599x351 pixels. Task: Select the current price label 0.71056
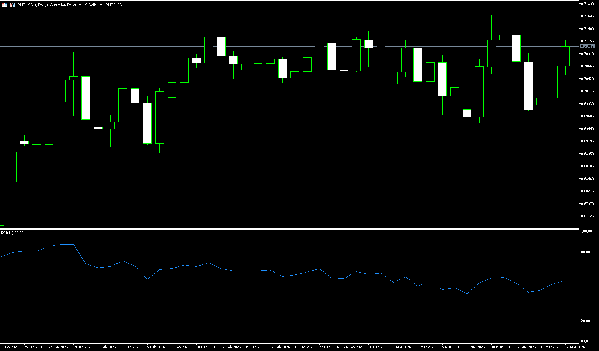587,46
